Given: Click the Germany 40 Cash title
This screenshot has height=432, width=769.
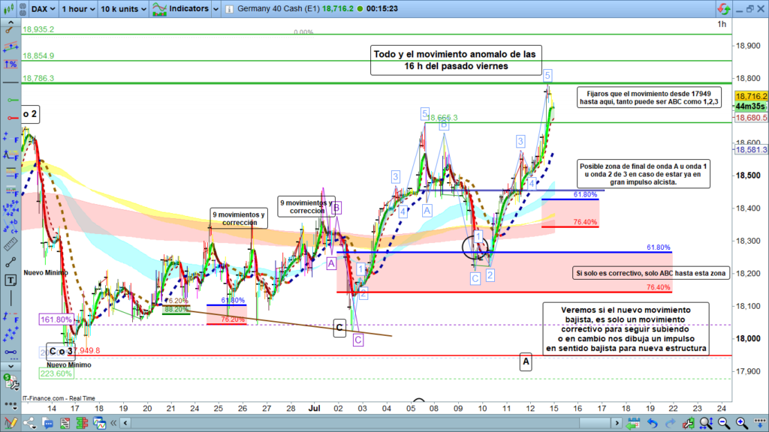Looking at the screenshot, I should click(279, 8).
